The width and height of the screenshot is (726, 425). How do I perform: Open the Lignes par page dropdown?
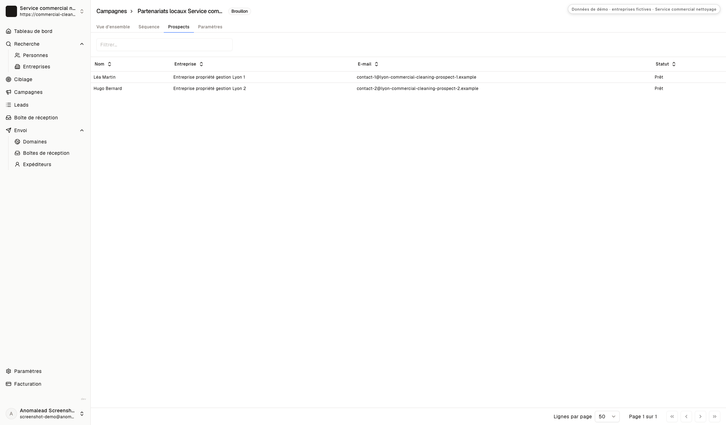(607, 416)
